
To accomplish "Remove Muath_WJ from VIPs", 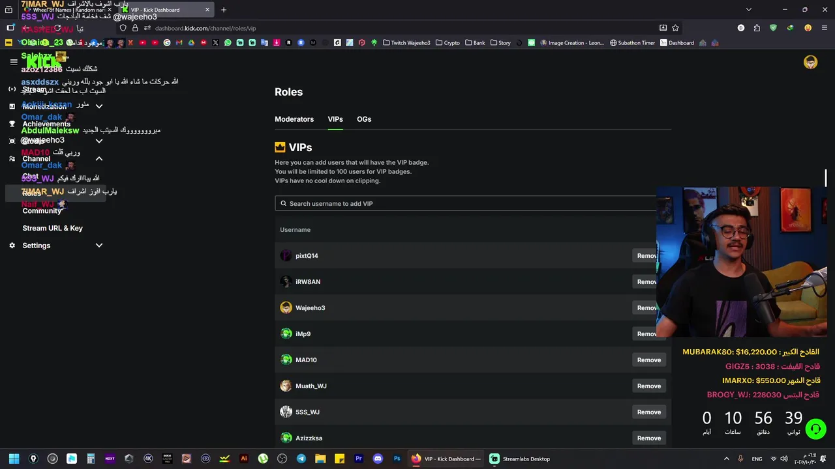I will [649, 386].
